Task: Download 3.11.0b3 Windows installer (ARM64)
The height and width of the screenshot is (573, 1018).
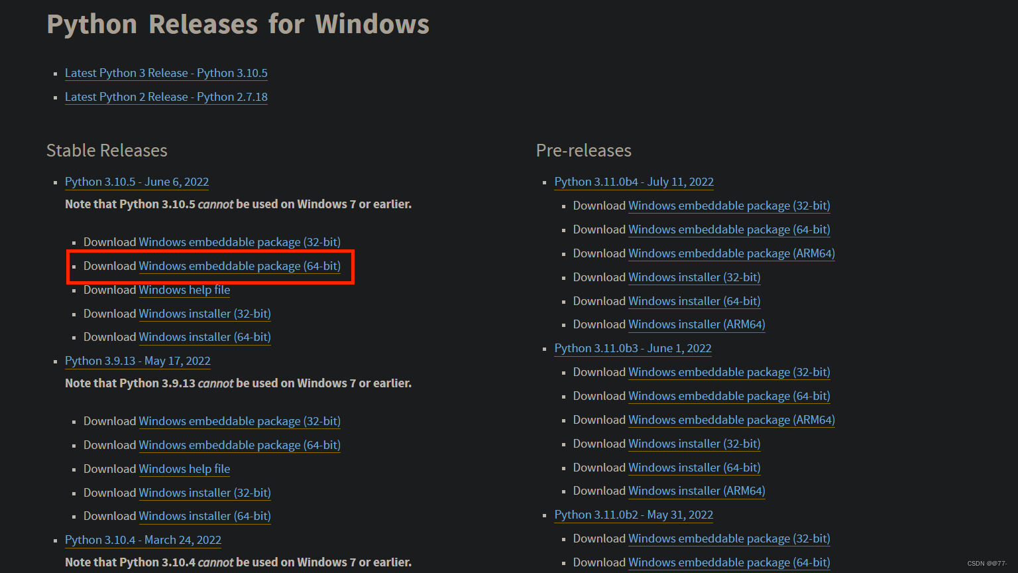Action: pyautogui.click(x=697, y=491)
